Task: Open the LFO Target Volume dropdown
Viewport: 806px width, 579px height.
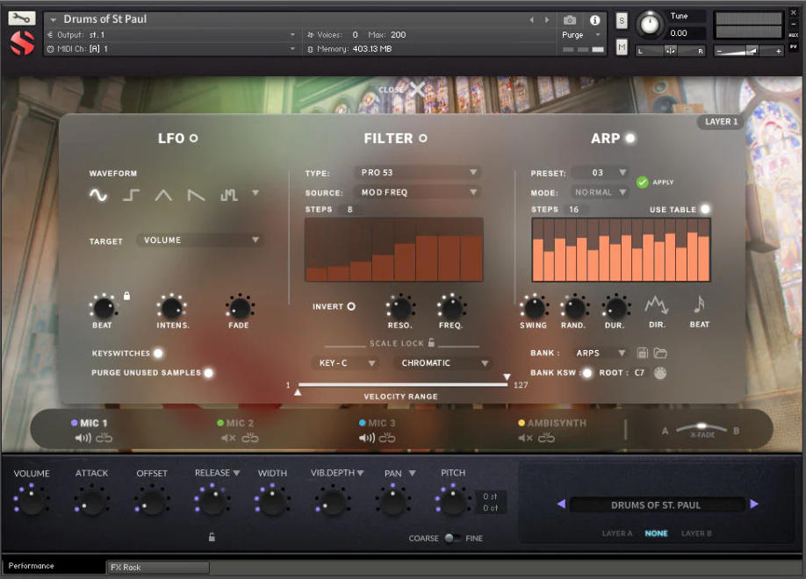Action: pos(200,240)
